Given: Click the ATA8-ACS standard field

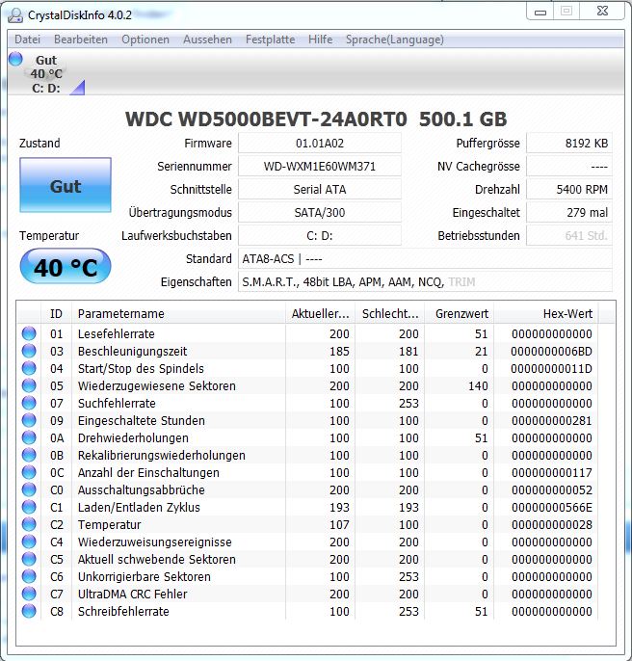Looking at the screenshot, I should 426,259.
